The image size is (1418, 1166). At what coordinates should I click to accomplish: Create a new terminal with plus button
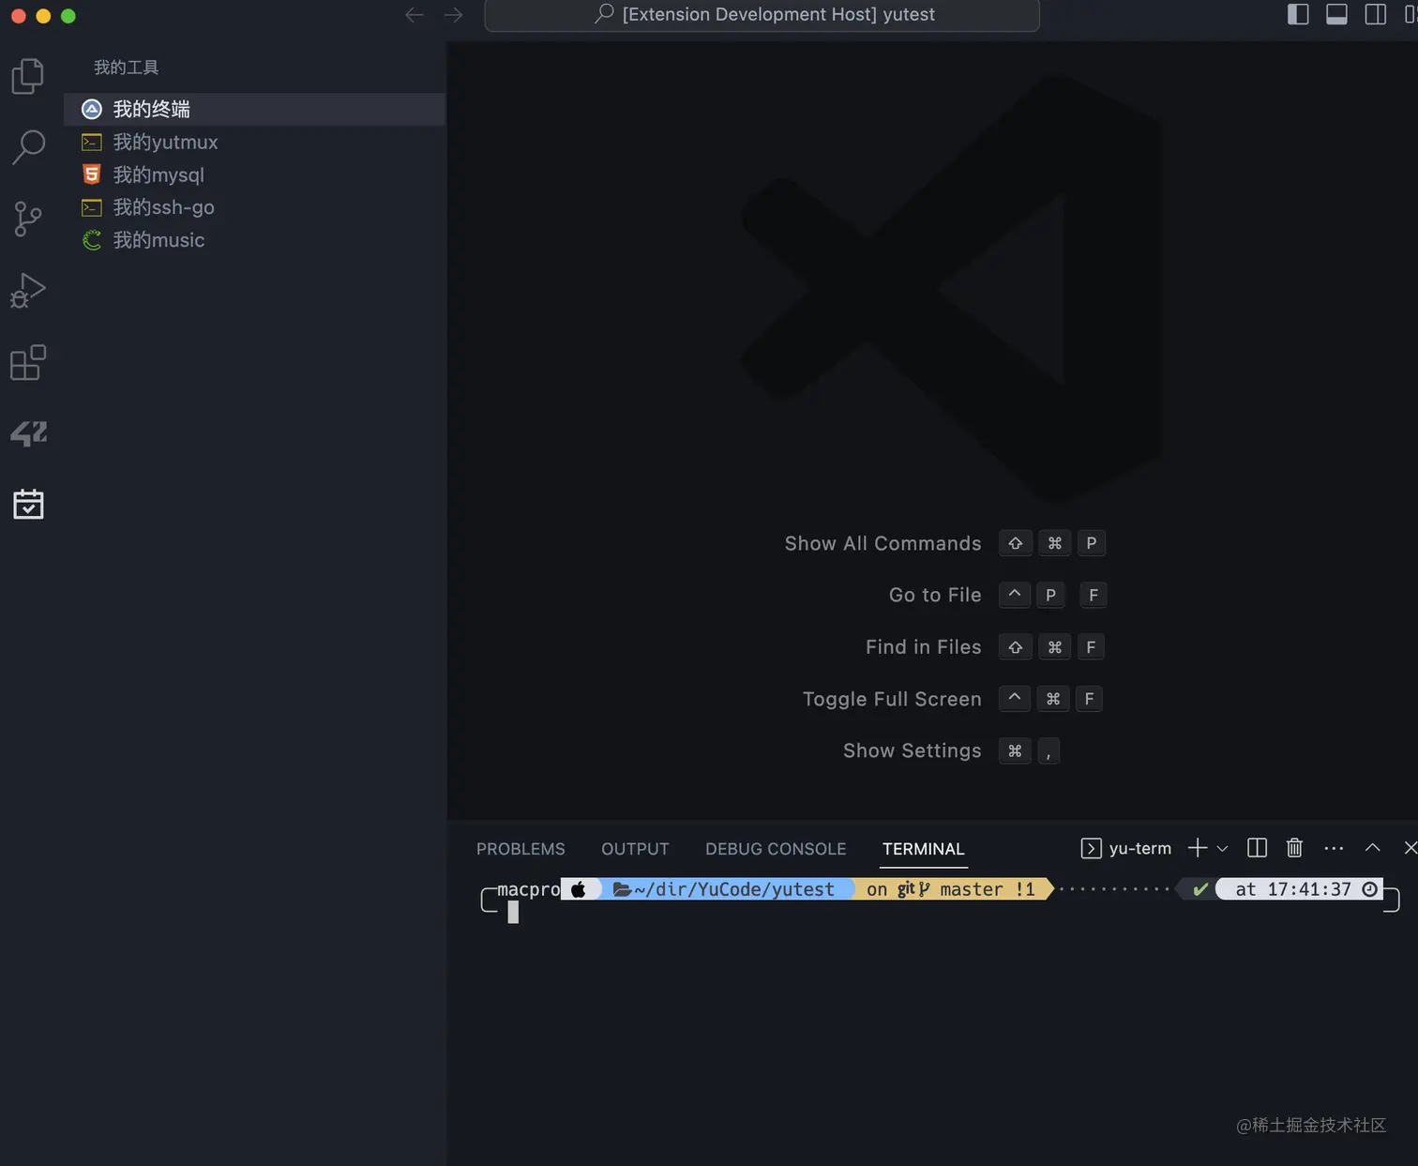click(x=1197, y=848)
